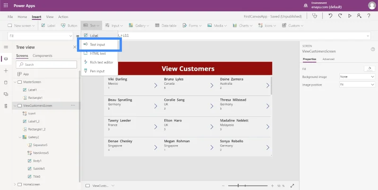The height and width of the screenshot is (190, 378).
Task: Click the user account avatar
Action: click(372, 6)
